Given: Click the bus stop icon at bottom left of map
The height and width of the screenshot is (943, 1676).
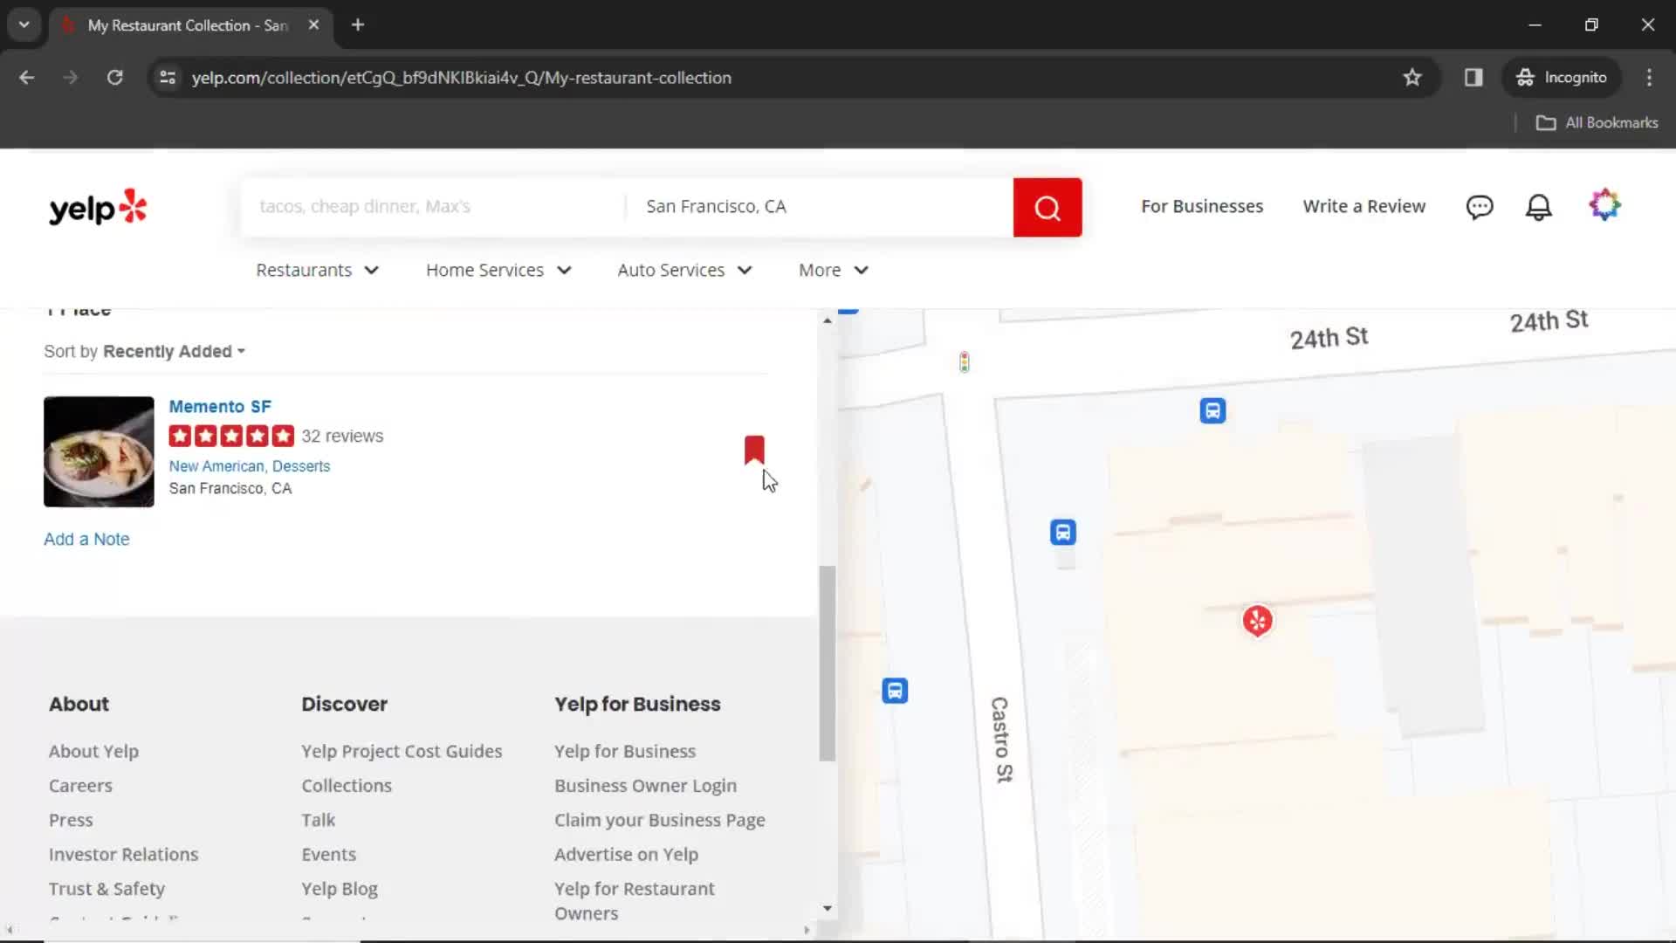Looking at the screenshot, I should 895,691.
